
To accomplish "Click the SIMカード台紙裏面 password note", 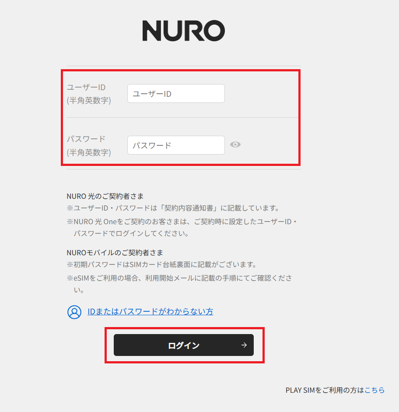I will pyautogui.click(x=162, y=264).
